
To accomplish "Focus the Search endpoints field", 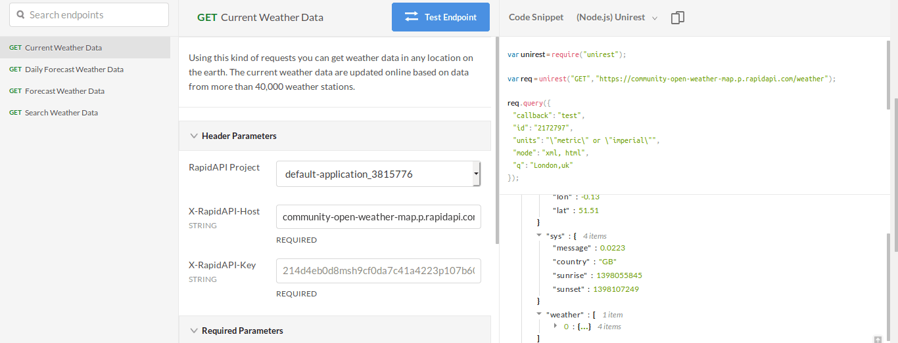I will tap(89, 14).
